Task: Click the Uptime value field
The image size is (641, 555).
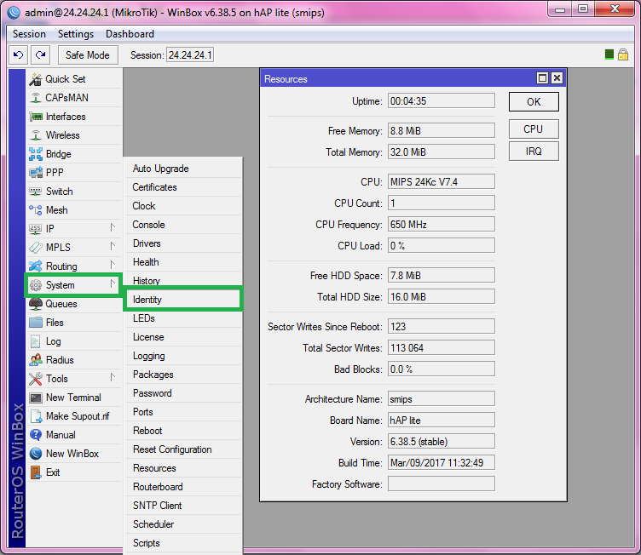Action: (x=441, y=101)
